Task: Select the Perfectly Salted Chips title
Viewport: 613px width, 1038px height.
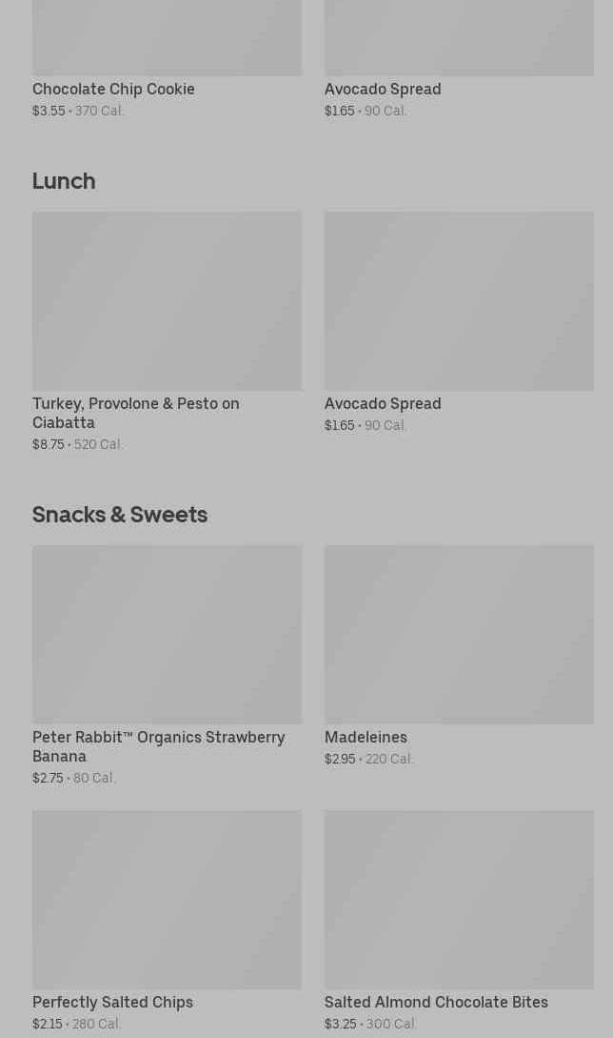Action: point(112,1002)
